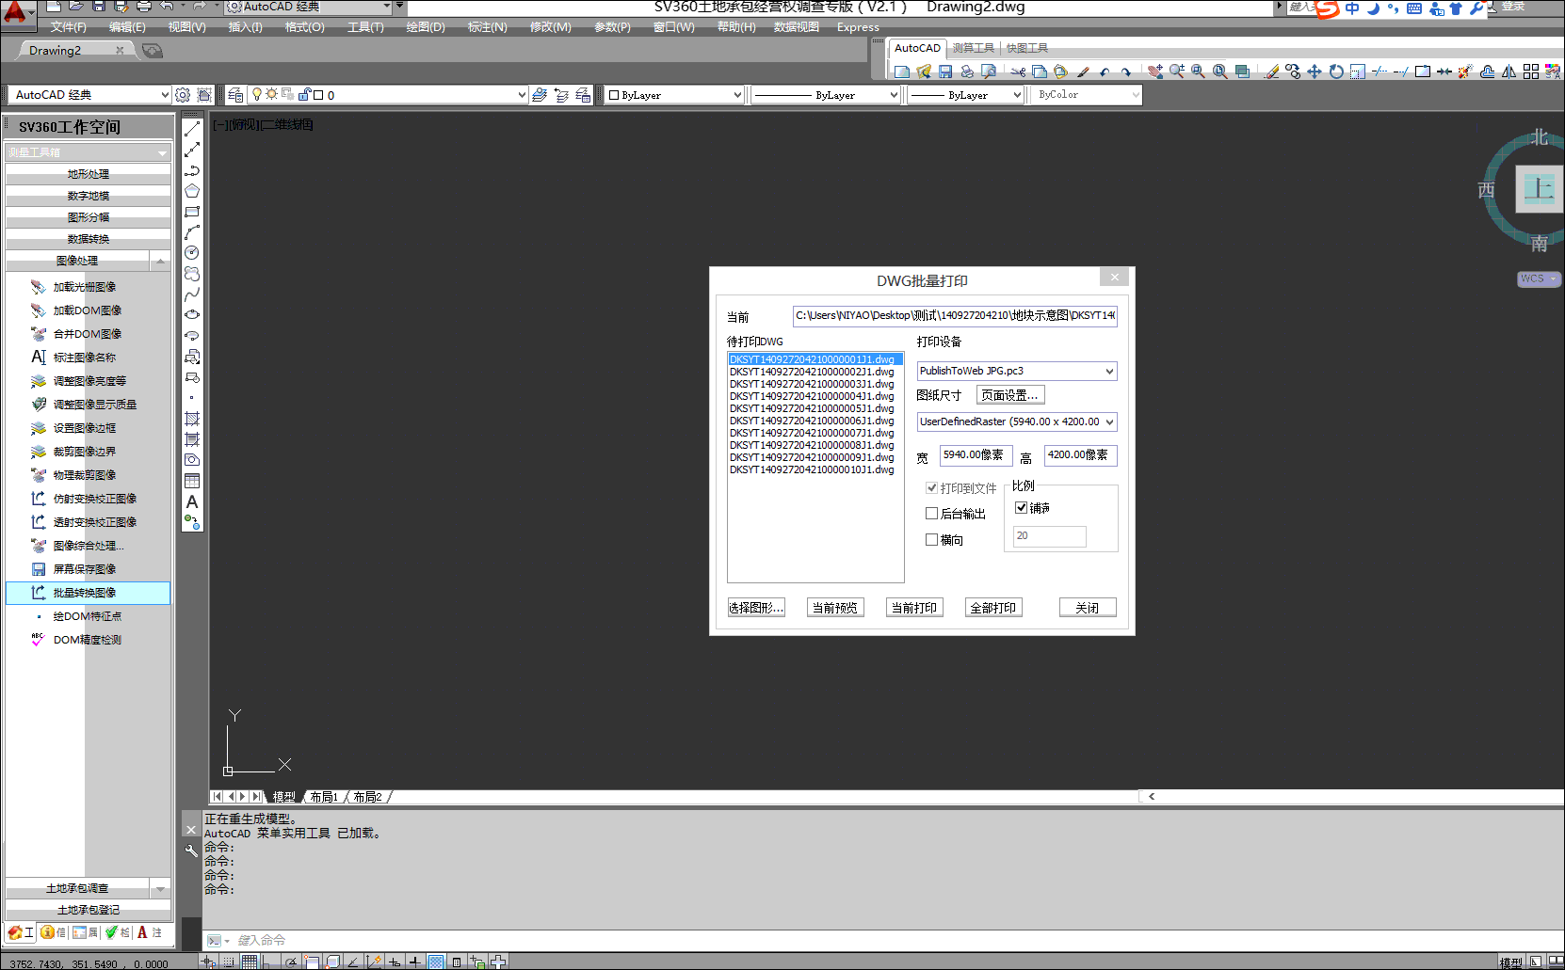
Task: Select the multiline Text tool
Action: pyautogui.click(x=192, y=502)
